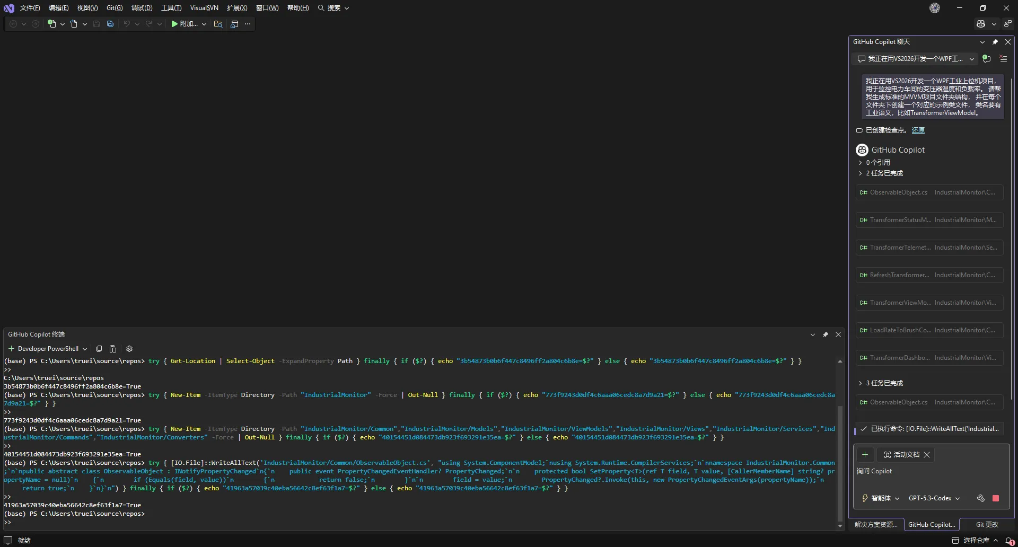Expand the 2 任务已完成 section
1018x547 pixels.
pos(861,173)
